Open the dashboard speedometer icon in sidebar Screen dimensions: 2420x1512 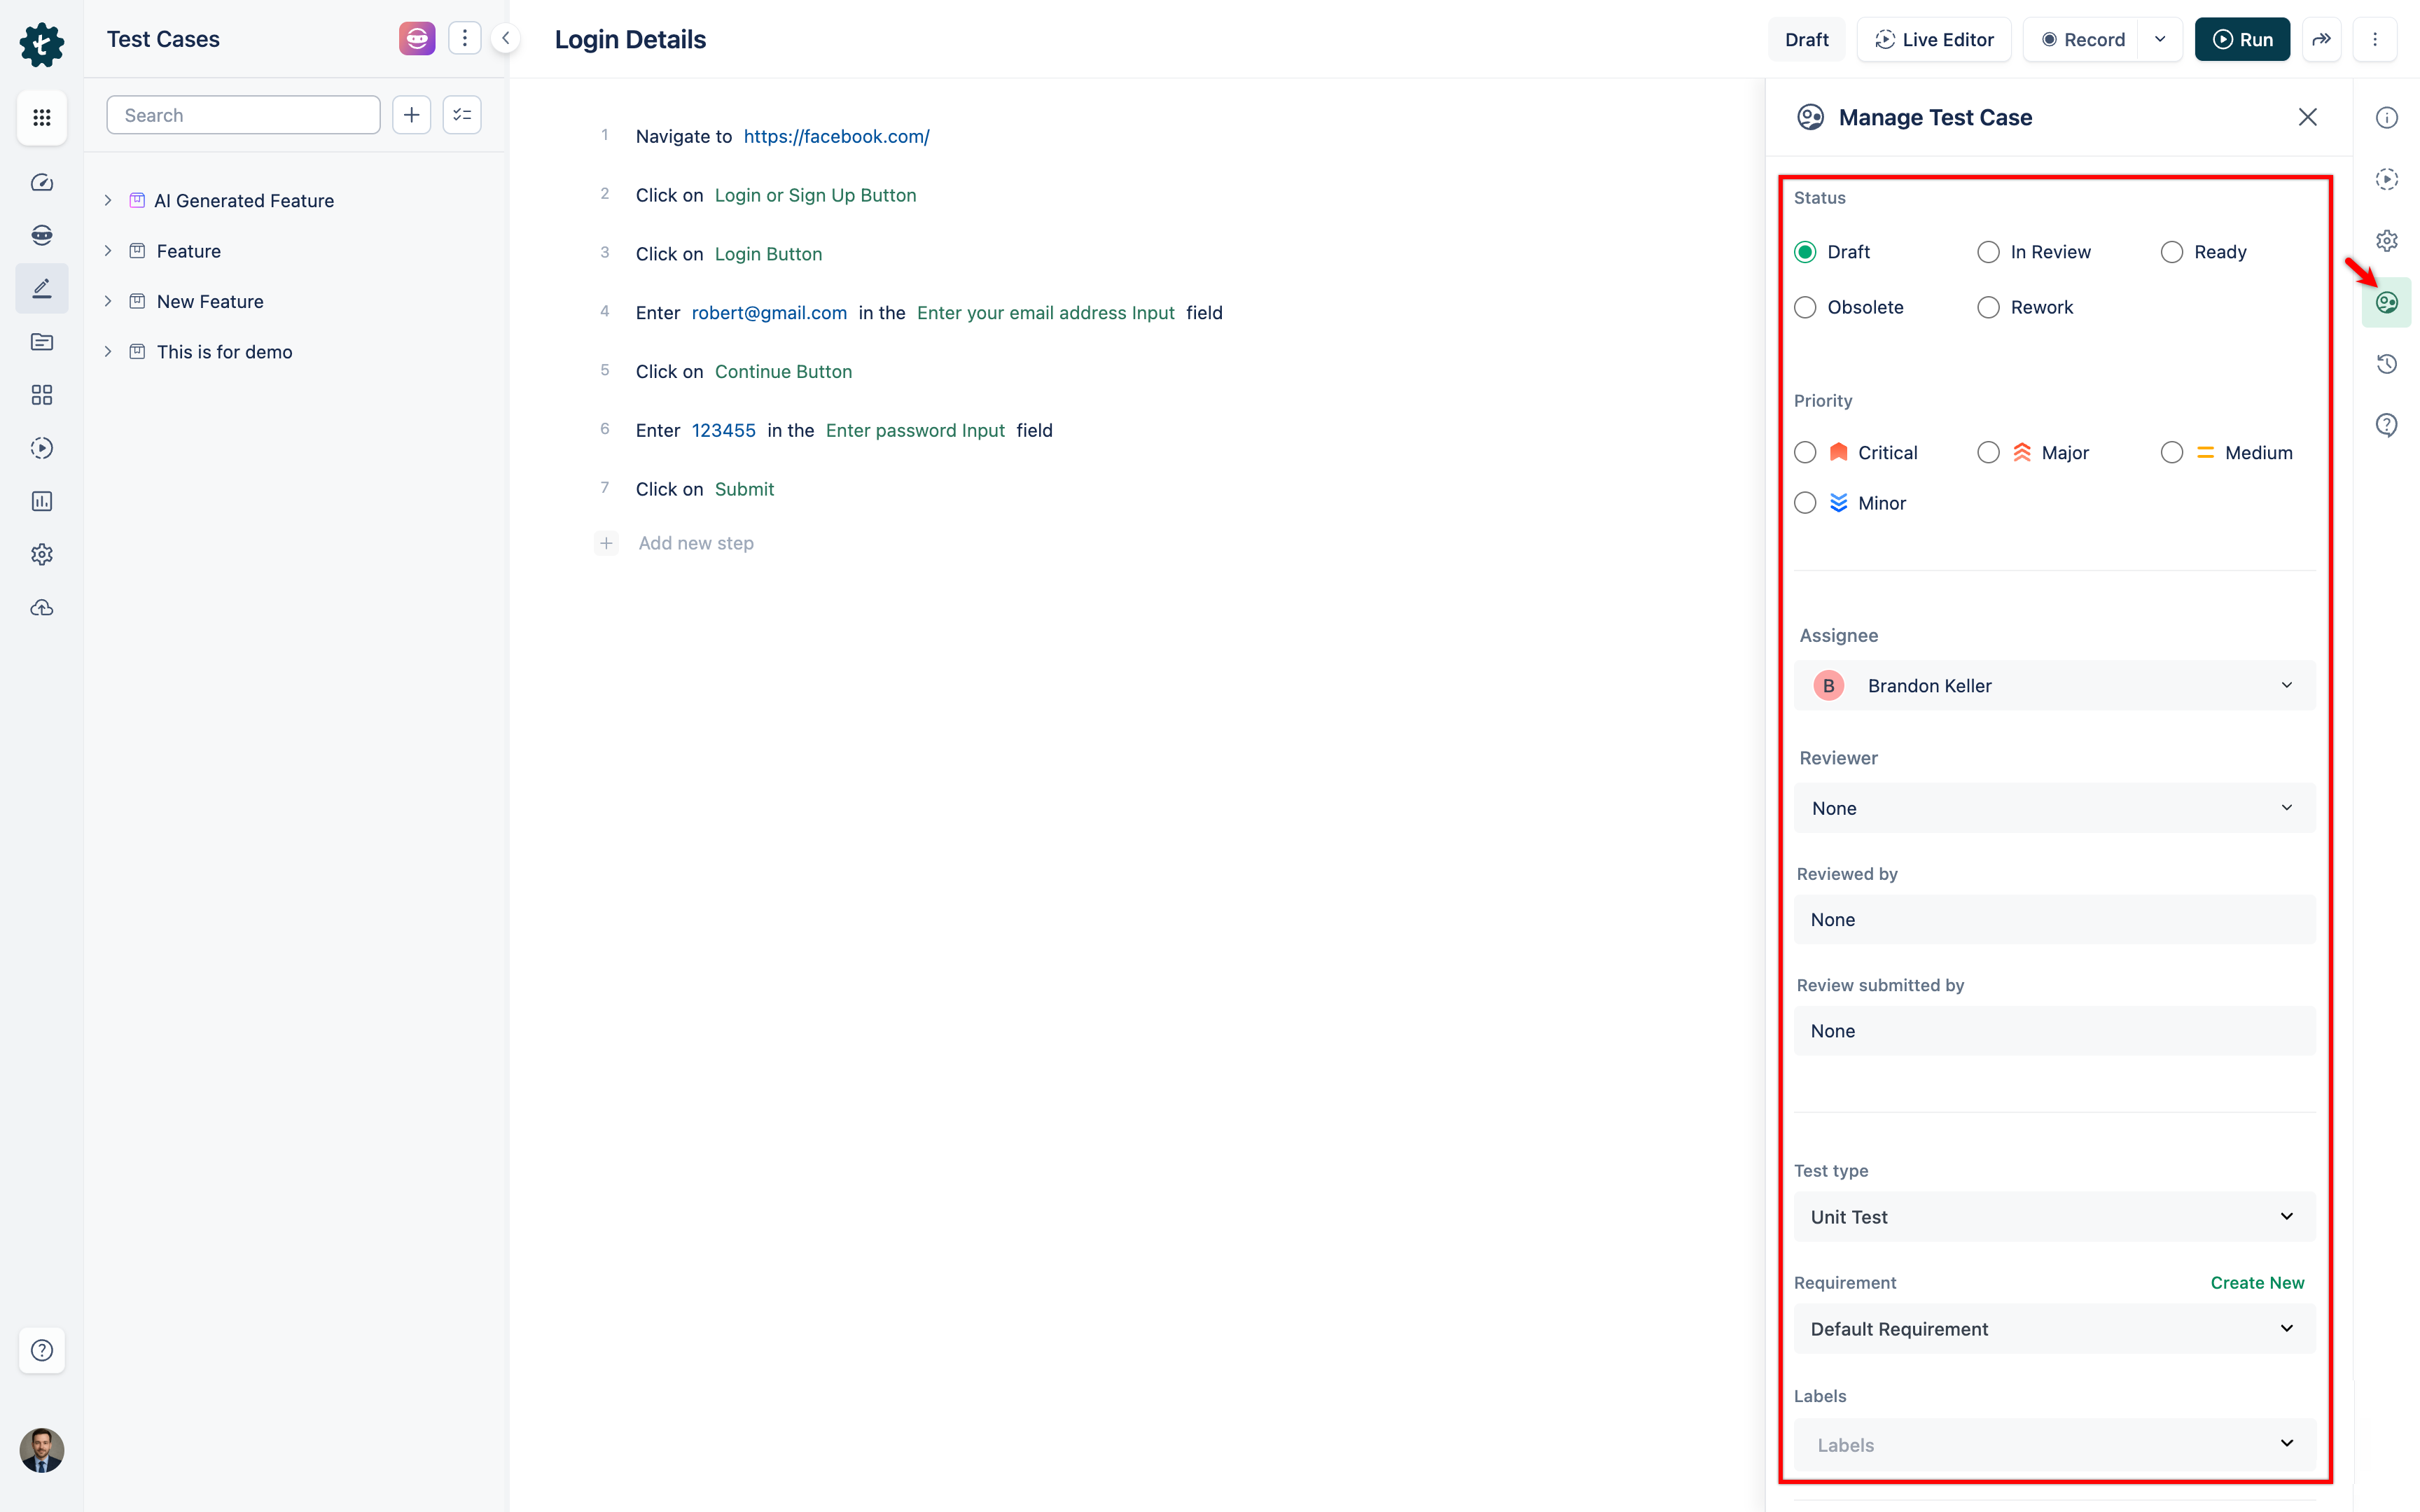[x=41, y=182]
